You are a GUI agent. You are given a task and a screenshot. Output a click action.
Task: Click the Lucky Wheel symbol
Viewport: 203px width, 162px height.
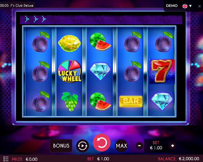[x=70, y=71]
